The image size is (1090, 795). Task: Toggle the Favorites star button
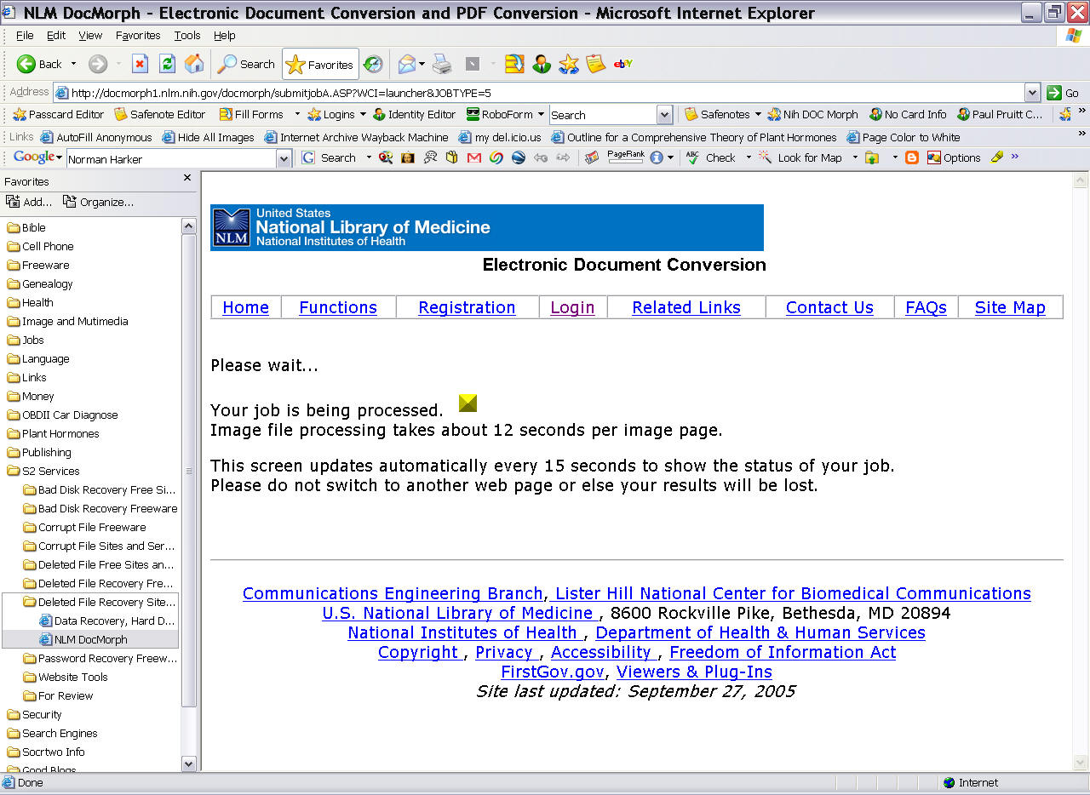tap(320, 64)
